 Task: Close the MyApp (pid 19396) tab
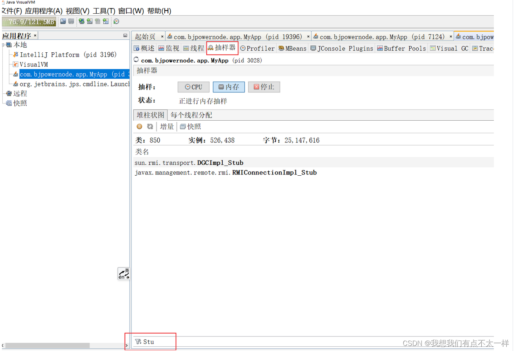coord(308,37)
